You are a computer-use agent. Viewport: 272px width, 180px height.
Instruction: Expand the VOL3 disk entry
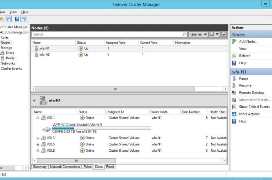tap(38, 138)
